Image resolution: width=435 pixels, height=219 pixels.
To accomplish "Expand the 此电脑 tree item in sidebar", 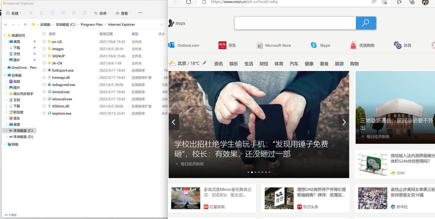I will [4, 75].
